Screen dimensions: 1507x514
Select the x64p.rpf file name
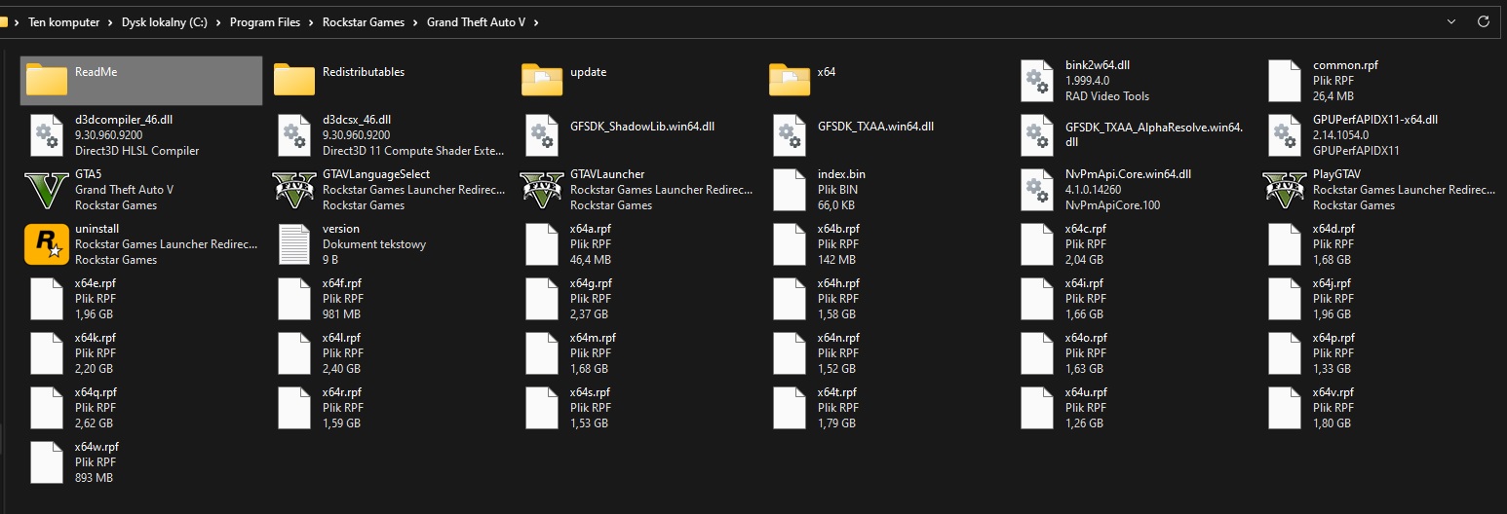(1333, 338)
